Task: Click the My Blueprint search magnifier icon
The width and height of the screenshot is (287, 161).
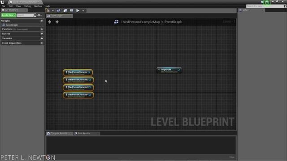Action: tap(35, 15)
